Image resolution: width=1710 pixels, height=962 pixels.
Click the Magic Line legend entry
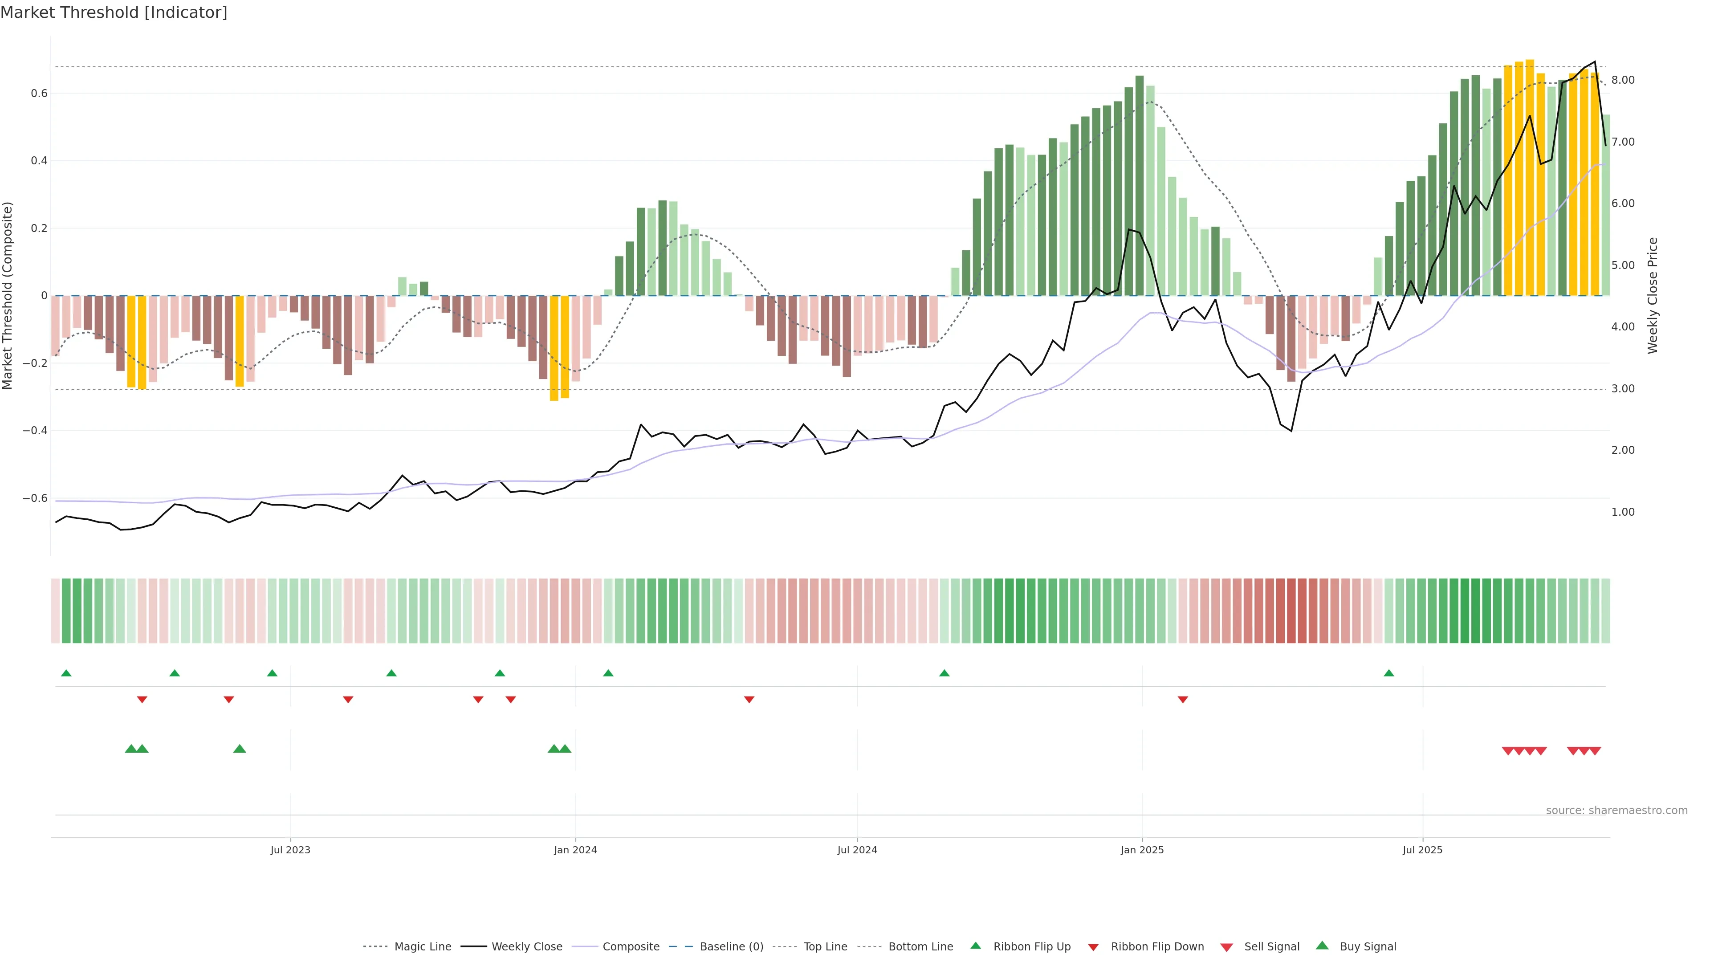click(422, 947)
